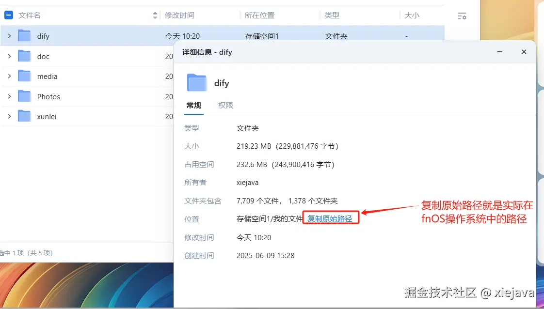The height and width of the screenshot is (309, 544).
Task: Click the dify folder icon in the file list
Action: [24, 35]
